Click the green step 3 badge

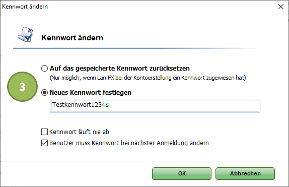(23, 87)
